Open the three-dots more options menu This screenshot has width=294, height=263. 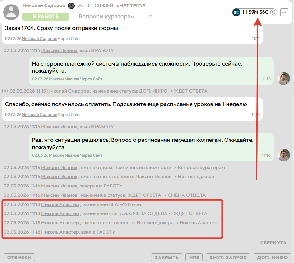(284, 13)
